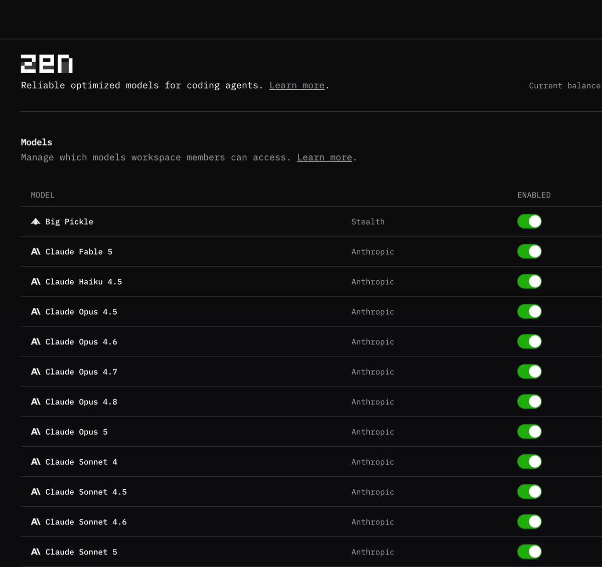Open Learn more link under Zen tagline

point(297,86)
